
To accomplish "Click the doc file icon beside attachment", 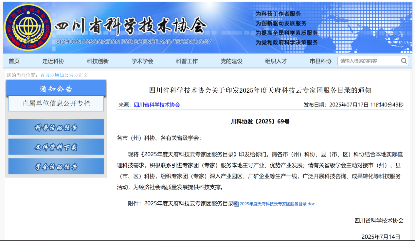I will tap(236, 204).
